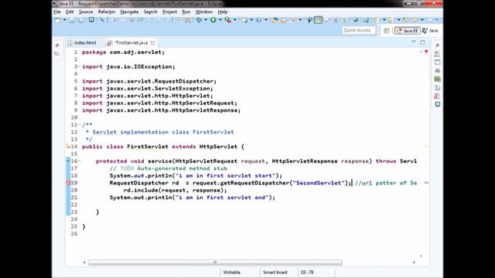
Task: Click the rd.include(request, response) line
Action: coord(175,190)
